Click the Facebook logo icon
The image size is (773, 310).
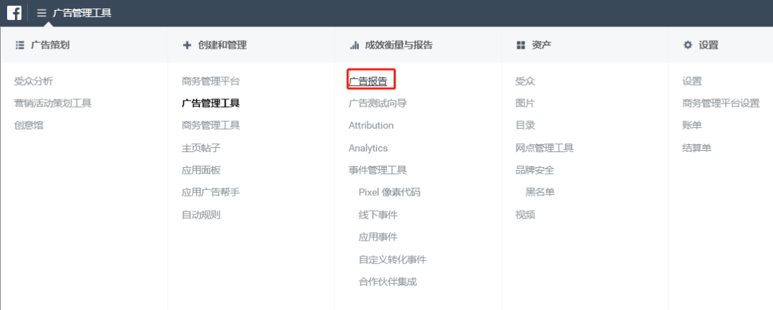[x=14, y=13]
